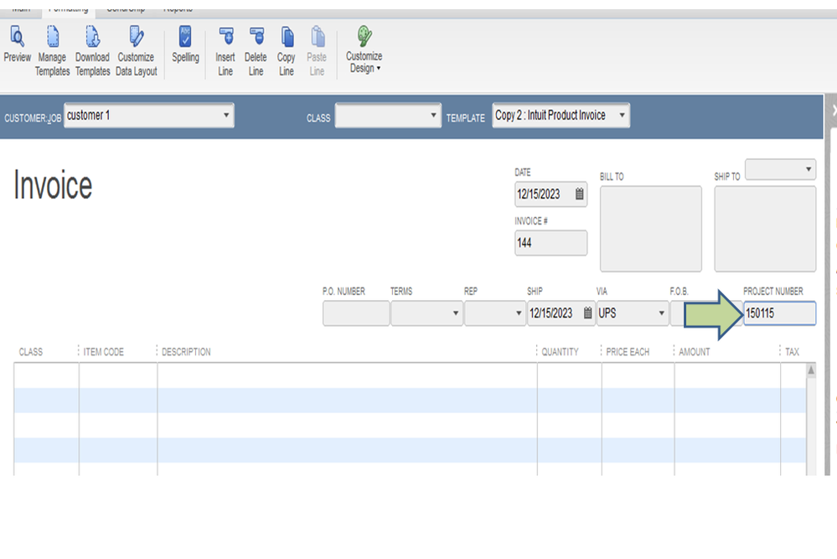Screen dimensions: 837x559
Task: Expand TEMPLATE dropdown
Action: [622, 116]
